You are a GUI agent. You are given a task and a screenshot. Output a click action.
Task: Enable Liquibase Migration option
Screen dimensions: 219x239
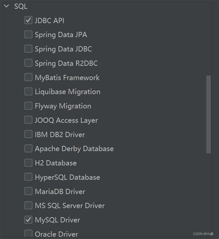coord(28,92)
